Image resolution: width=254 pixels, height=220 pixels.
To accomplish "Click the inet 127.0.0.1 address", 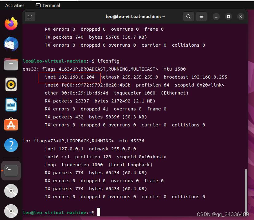I will point(64,149).
